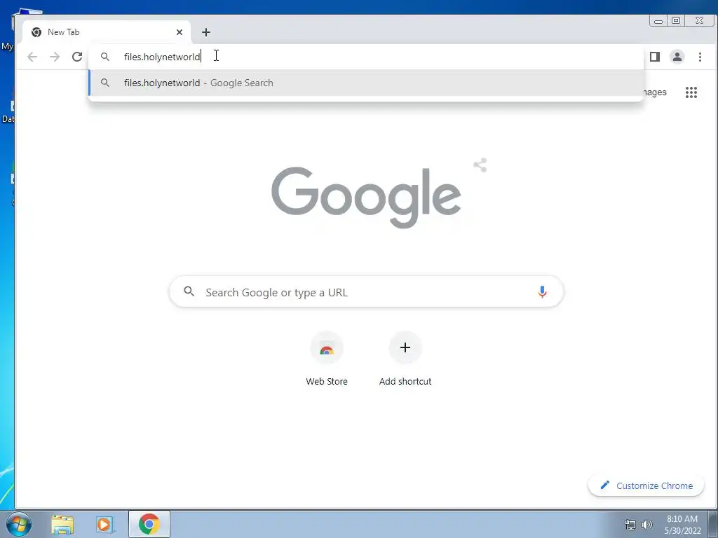Open Chrome's three-dot menu
This screenshot has width=718, height=538.
click(700, 57)
